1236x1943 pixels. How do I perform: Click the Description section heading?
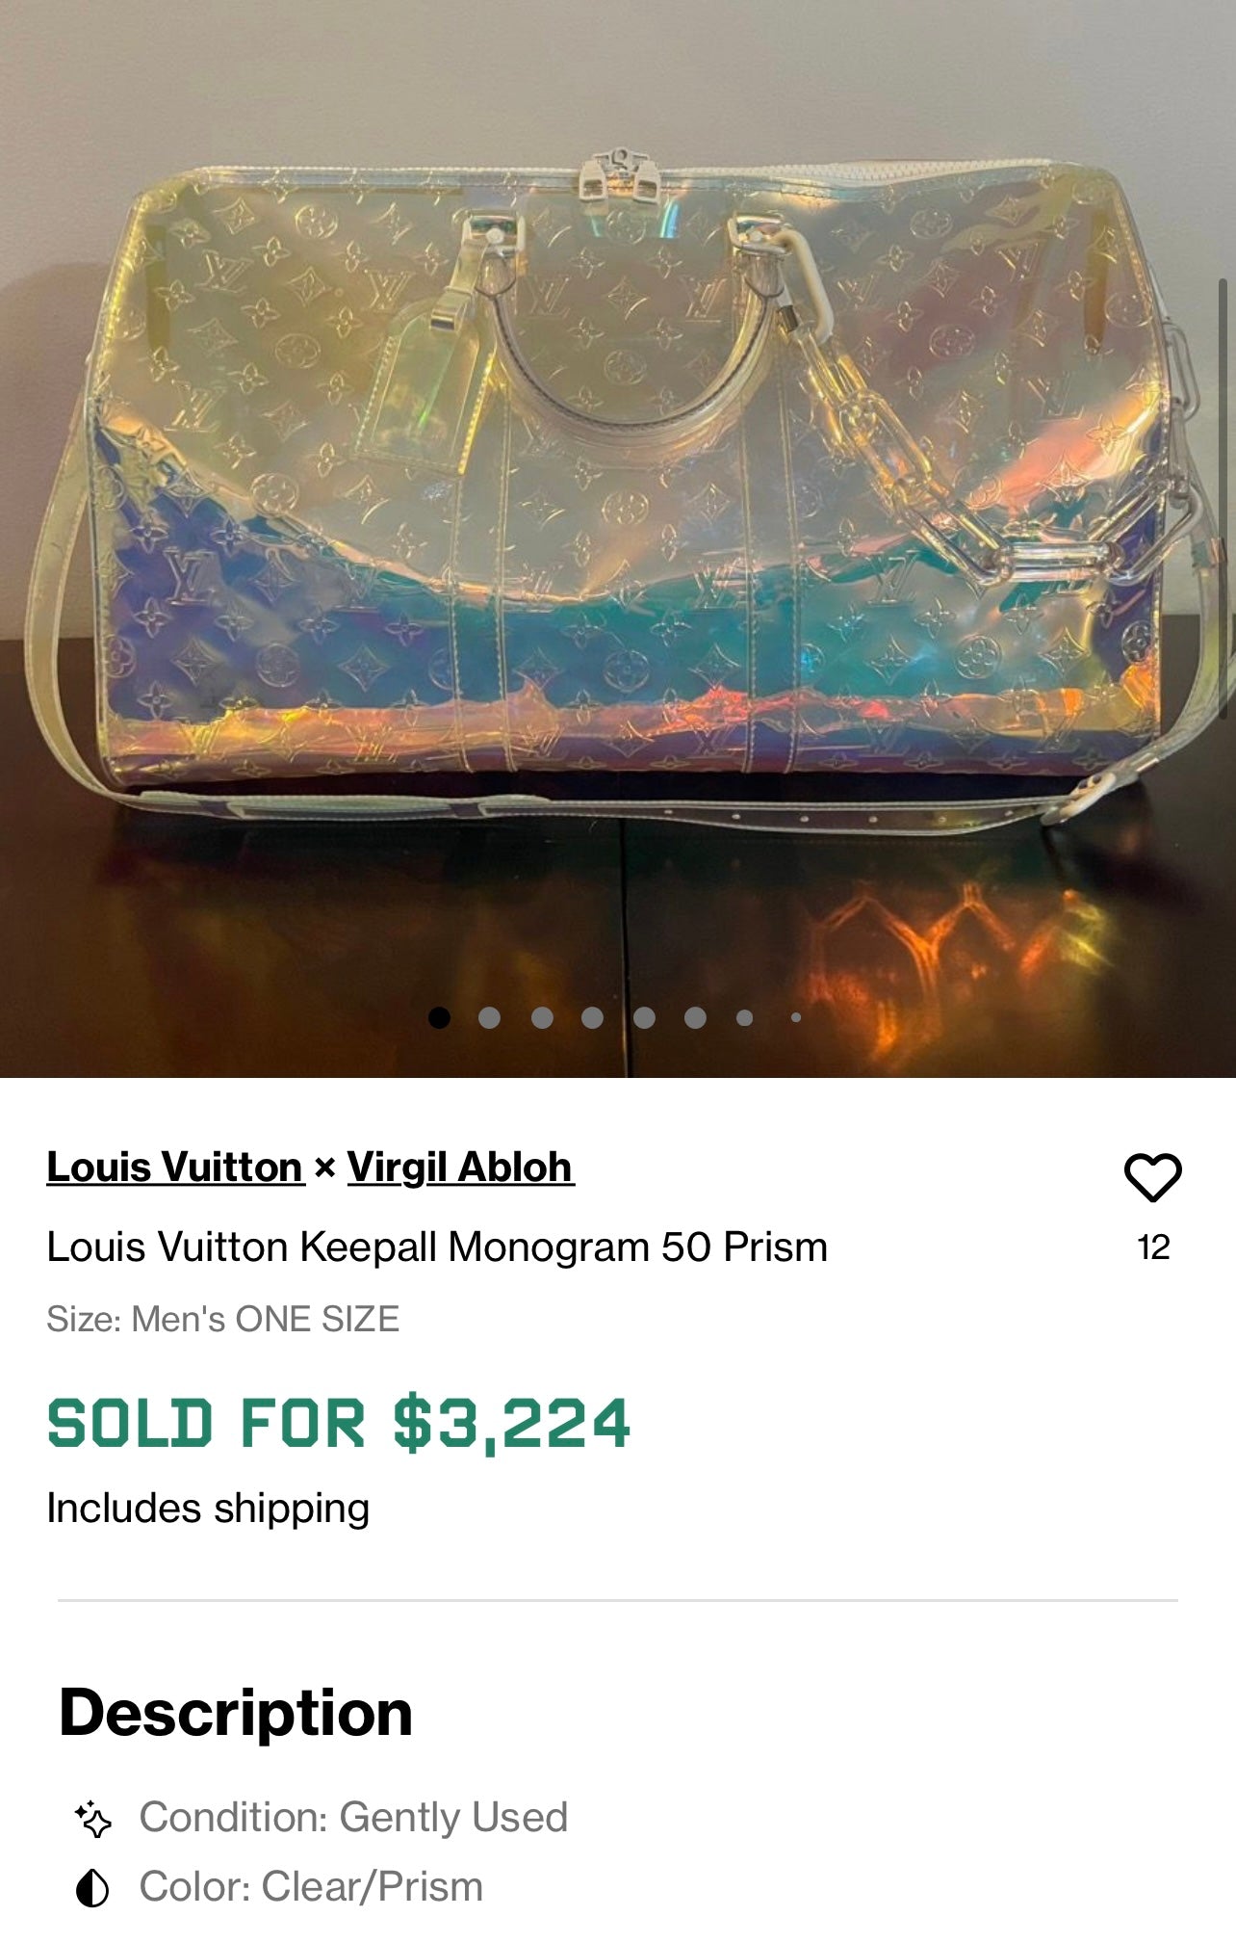(x=236, y=1713)
